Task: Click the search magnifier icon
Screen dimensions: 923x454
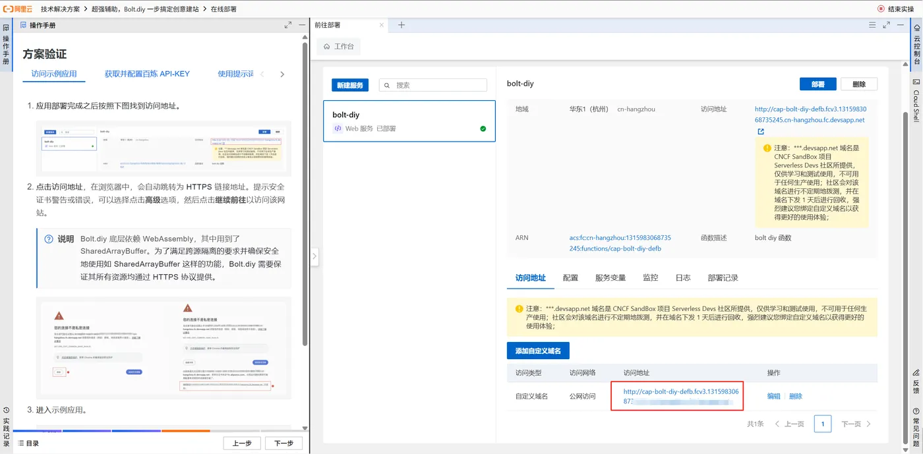Action: tap(387, 85)
